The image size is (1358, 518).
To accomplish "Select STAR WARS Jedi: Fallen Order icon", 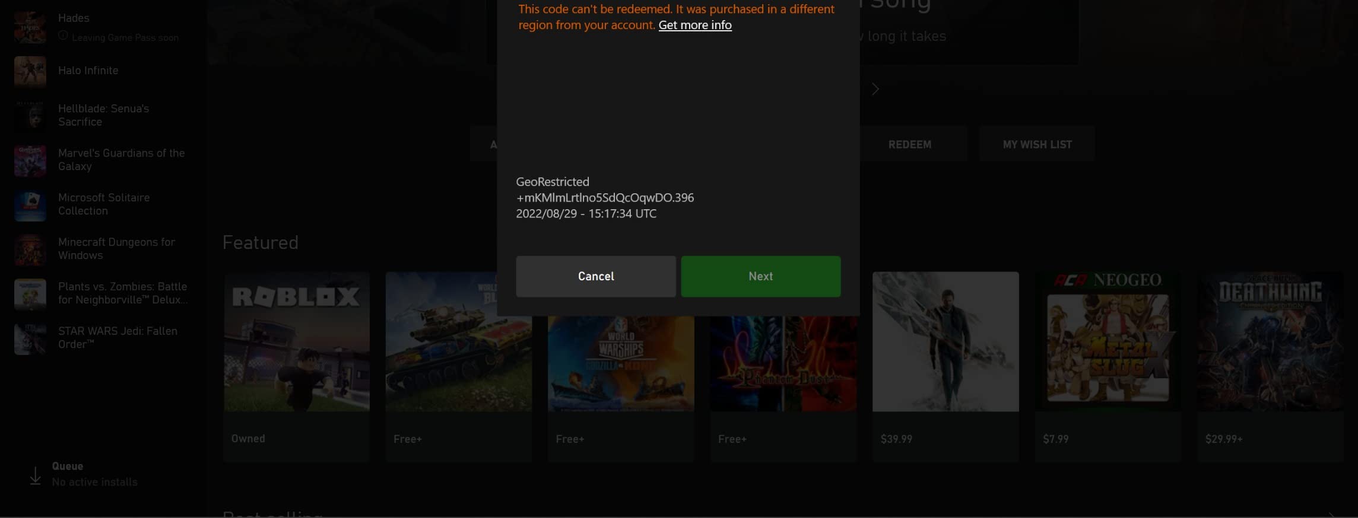I will tap(30, 338).
